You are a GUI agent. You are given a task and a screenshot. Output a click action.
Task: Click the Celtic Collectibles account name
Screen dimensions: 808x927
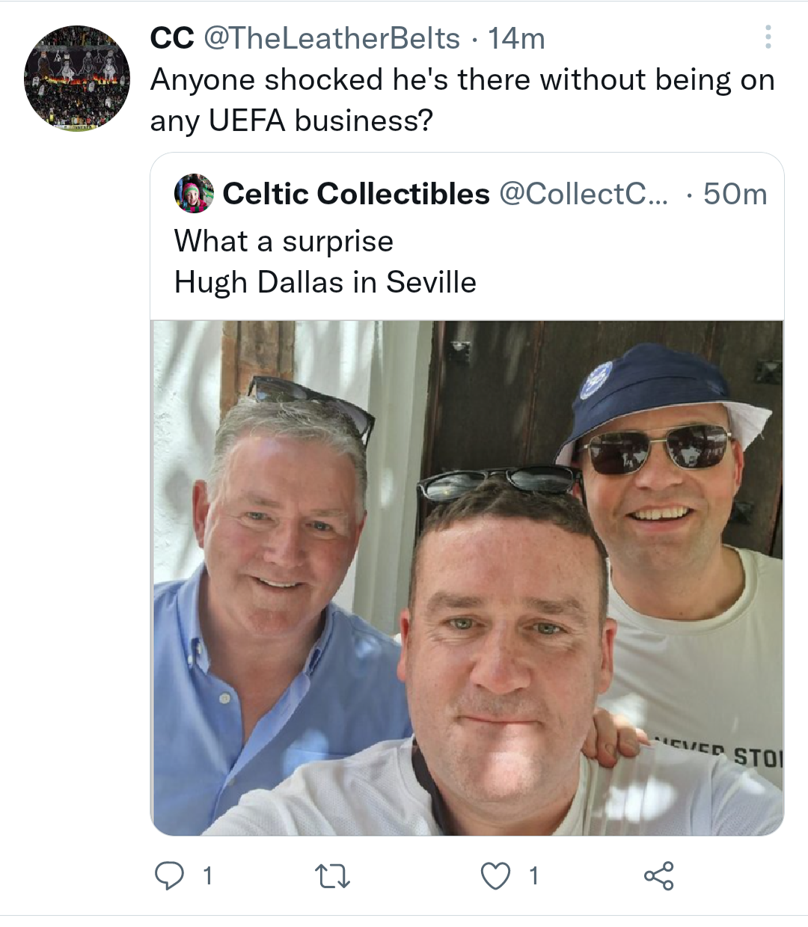coord(356,194)
